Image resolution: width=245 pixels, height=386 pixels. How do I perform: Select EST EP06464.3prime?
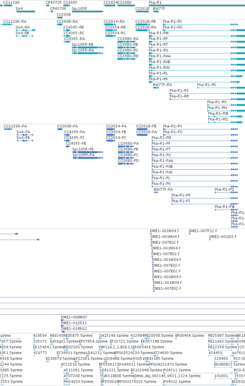[190, 336]
